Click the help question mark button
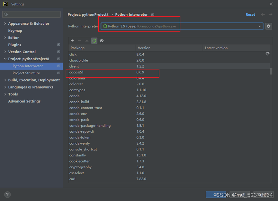The image size is (278, 201). pyautogui.click(x=7, y=195)
